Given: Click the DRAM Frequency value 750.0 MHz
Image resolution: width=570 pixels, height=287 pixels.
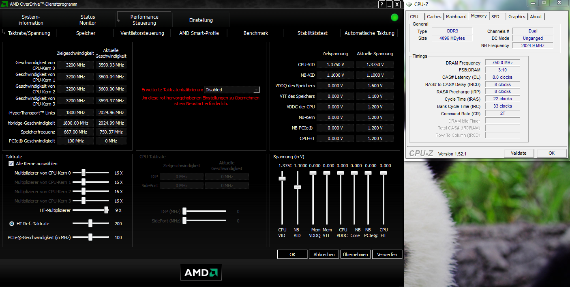Looking at the screenshot, I should point(502,63).
